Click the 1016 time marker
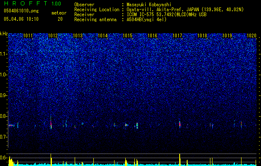This screenshot has width=261, height=166. (153, 35)
